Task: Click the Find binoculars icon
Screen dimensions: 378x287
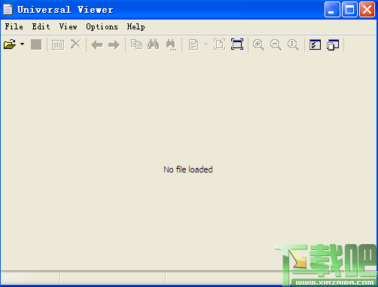Action: coord(154,44)
